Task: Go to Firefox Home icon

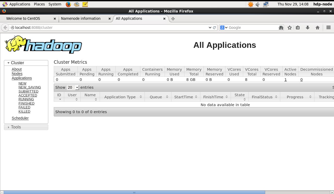Action: point(318,28)
